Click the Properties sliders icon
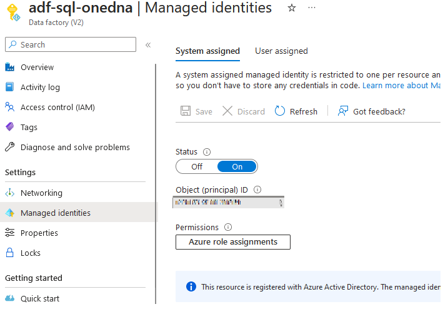 click(x=10, y=233)
